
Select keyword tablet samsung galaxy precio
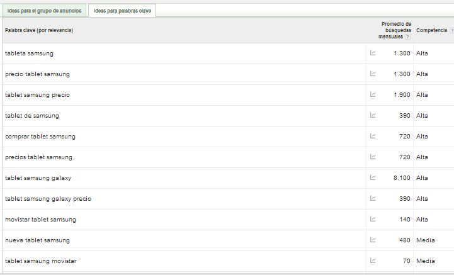(48, 199)
